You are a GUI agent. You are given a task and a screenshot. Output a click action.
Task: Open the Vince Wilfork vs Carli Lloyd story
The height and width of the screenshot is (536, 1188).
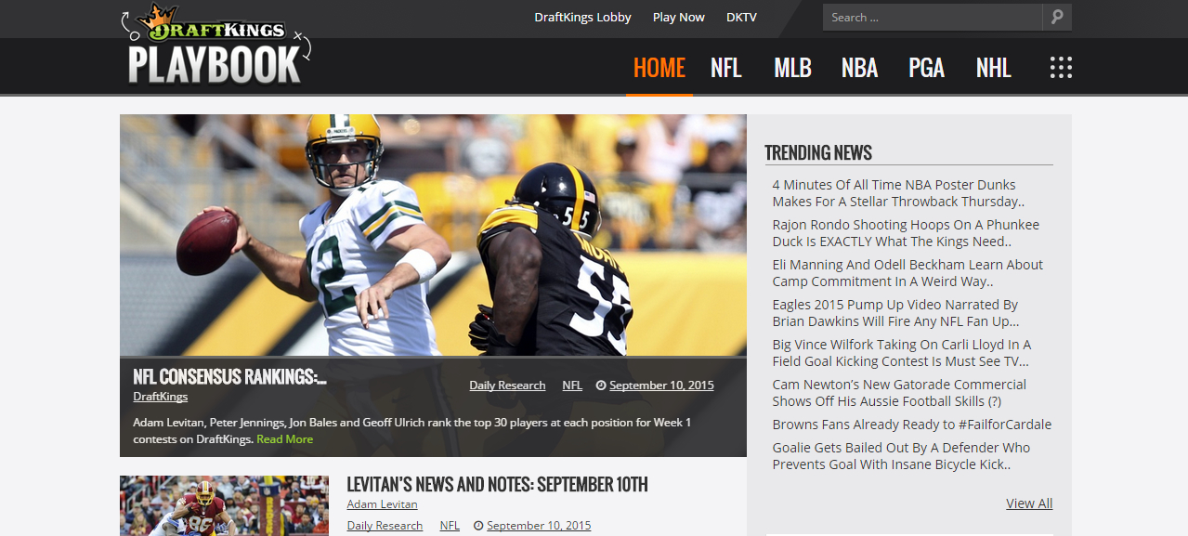pyautogui.click(x=901, y=353)
